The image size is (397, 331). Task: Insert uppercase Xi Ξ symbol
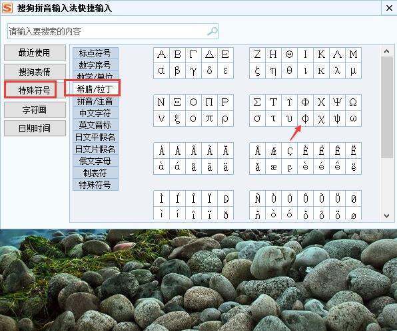click(x=177, y=102)
